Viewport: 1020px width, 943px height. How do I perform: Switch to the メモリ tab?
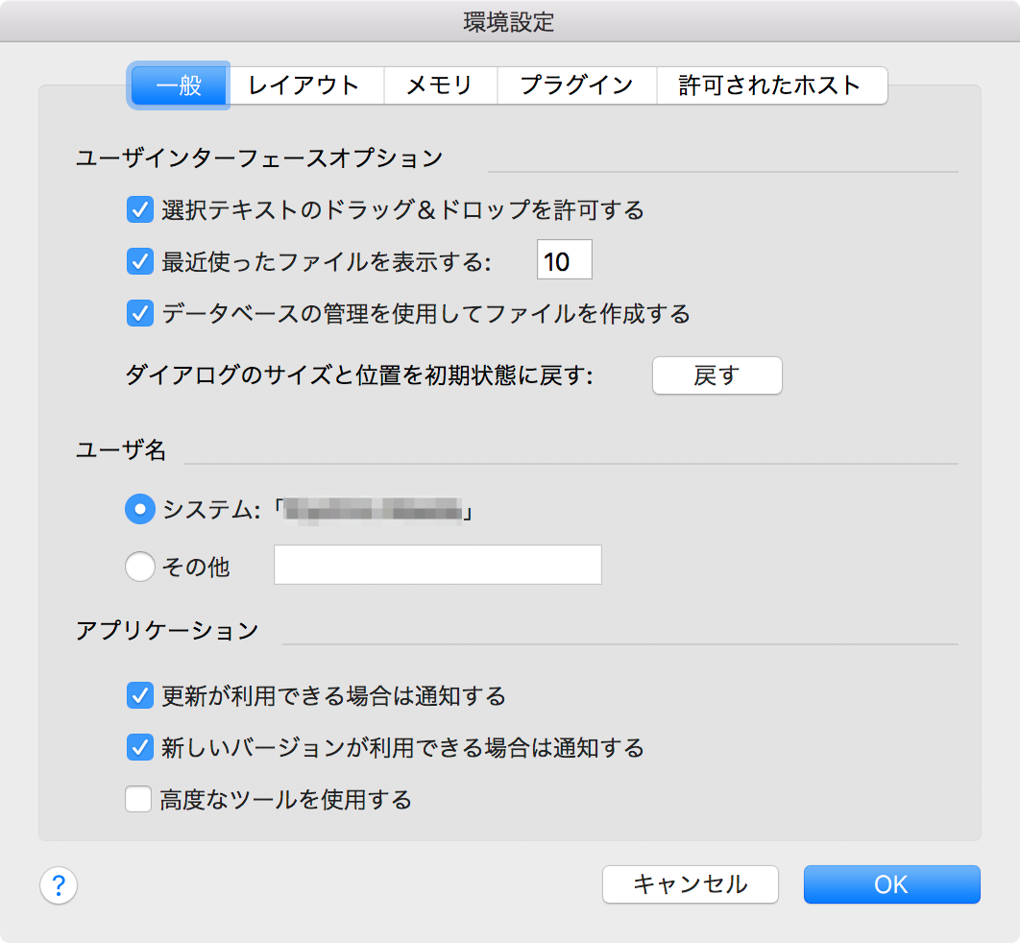440,85
